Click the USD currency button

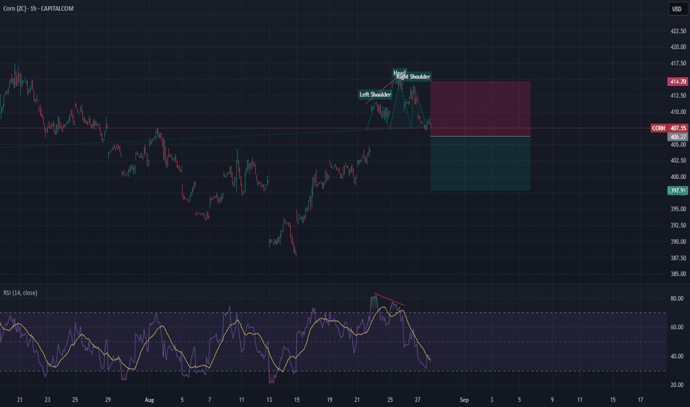[677, 10]
